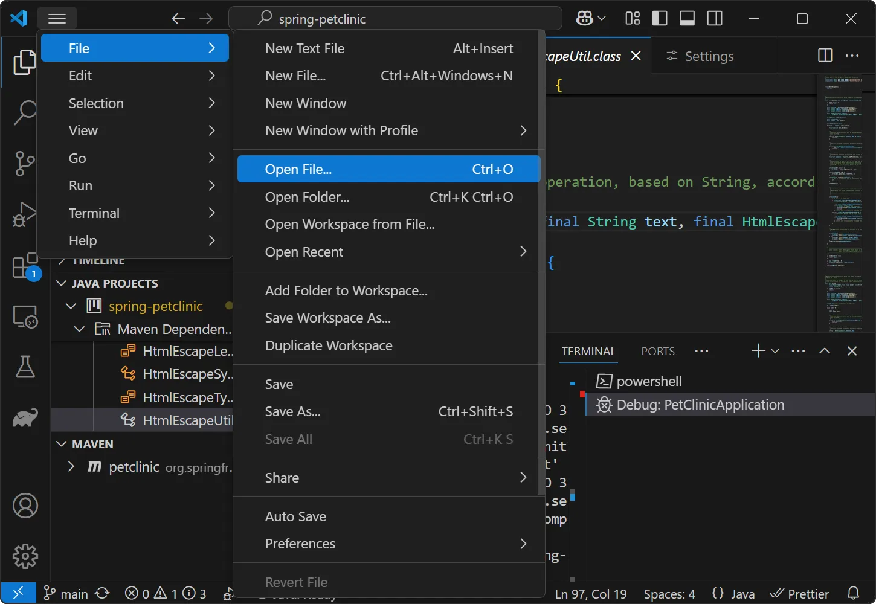Click Ln 97, Col 19 cursor position
Viewport: 876px width, 604px height.
coord(591,594)
